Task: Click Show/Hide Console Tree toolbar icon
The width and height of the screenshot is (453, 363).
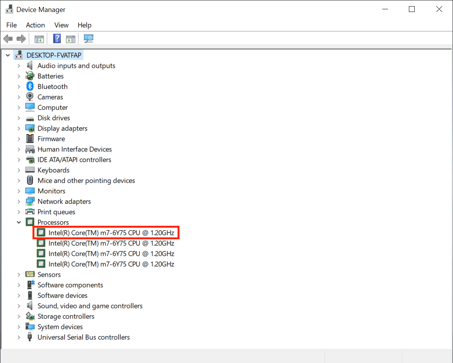Action: click(x=39, y=39)
